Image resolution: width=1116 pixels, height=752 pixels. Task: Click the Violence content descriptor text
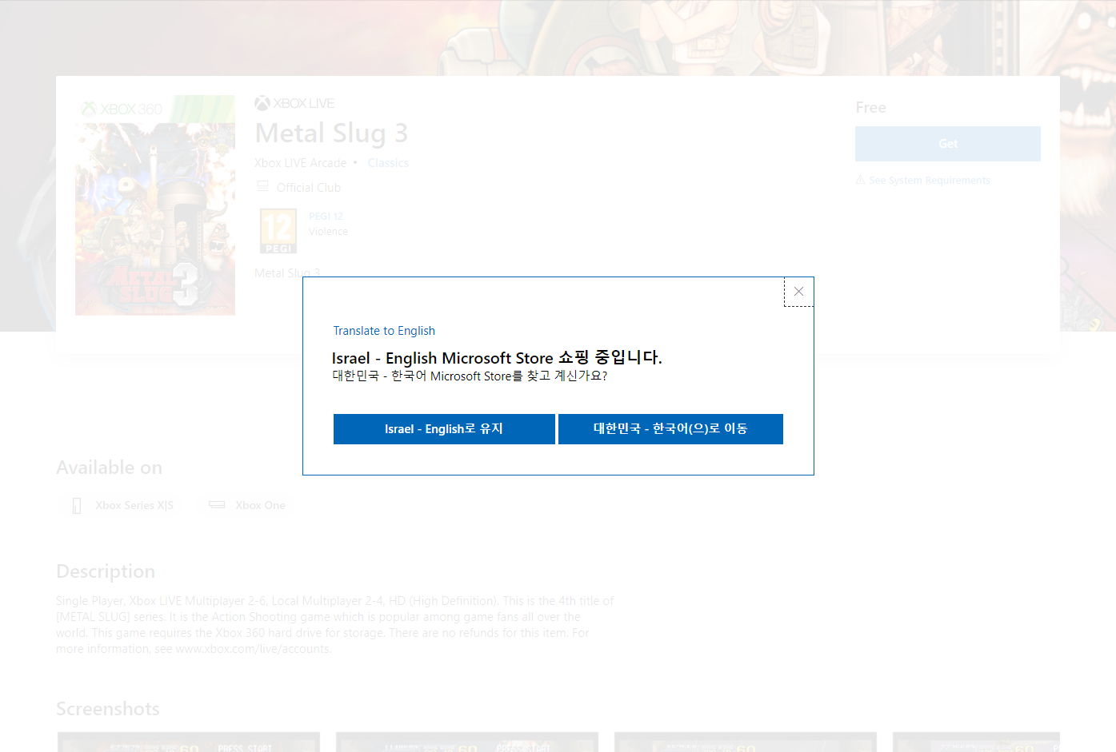click(x=328, y=232)
